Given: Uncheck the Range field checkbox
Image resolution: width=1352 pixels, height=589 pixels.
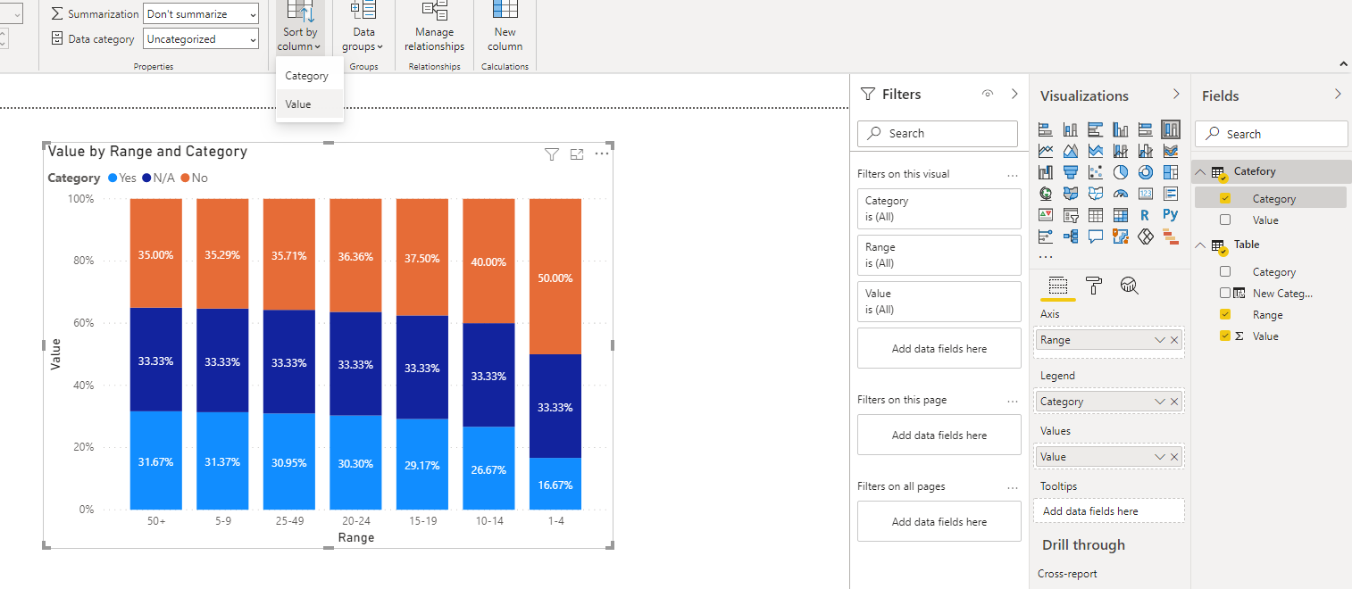Looking at the screenshot, I should coord(1224,314).
